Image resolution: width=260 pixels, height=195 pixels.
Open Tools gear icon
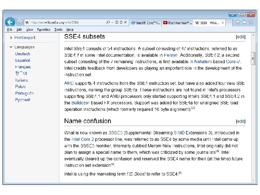click(x=251, y=22)
